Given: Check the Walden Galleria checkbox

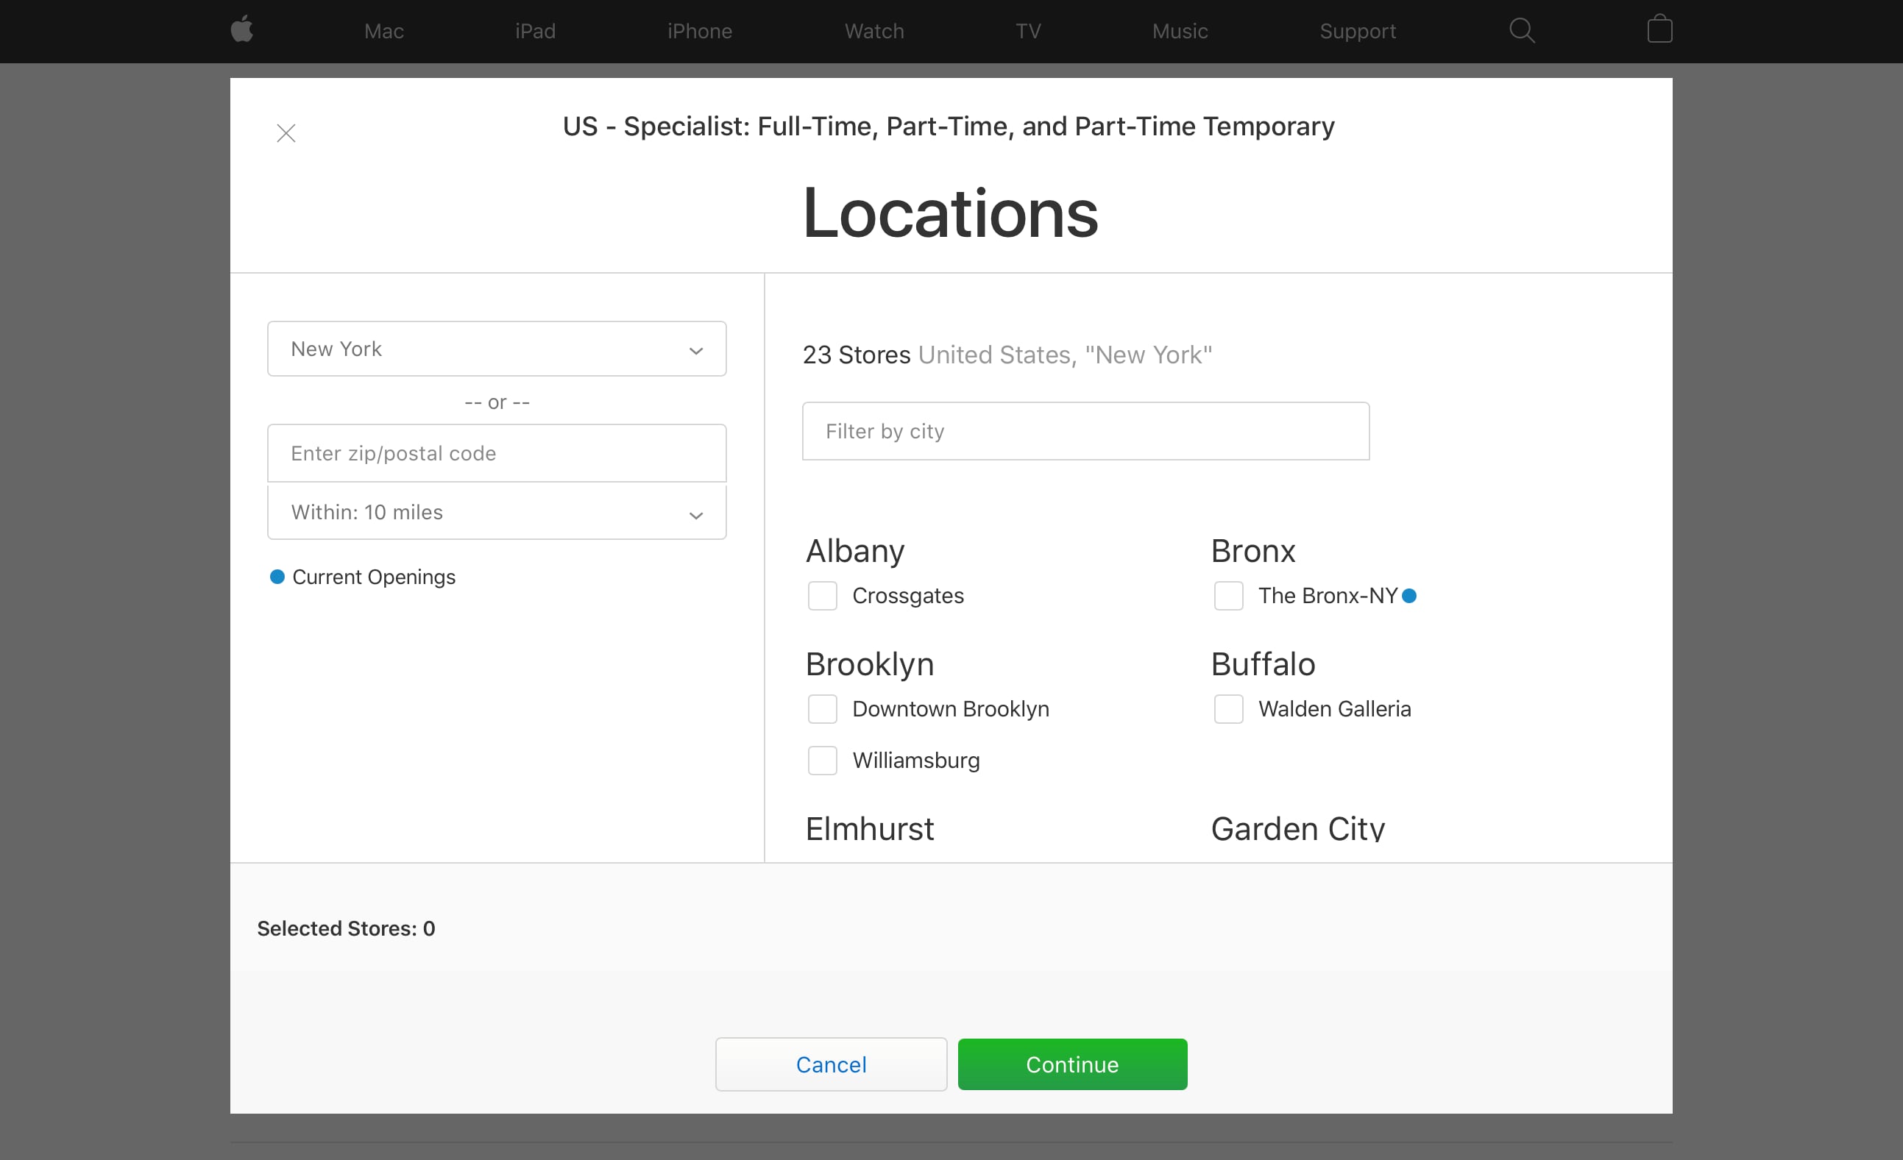Looking at the screenshot, I should (1228, 708).
